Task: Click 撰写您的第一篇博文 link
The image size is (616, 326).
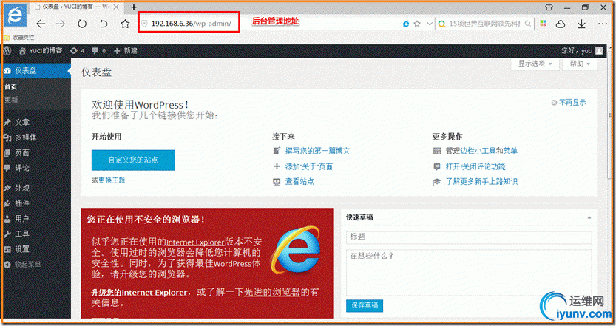Action: tap(317, 151)
